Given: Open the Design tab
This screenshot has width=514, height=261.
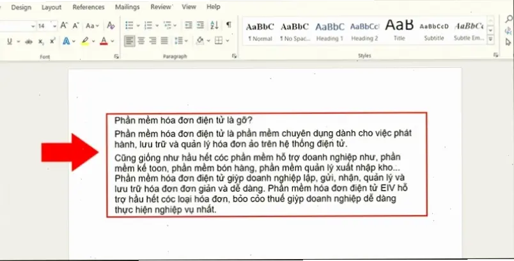Looking at the screenshot, I should pos(21,7).
